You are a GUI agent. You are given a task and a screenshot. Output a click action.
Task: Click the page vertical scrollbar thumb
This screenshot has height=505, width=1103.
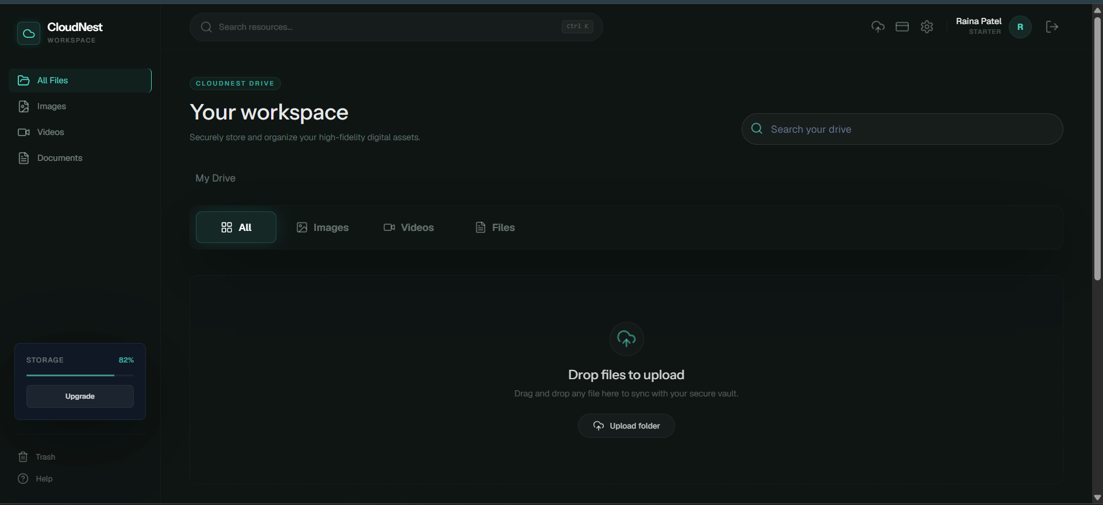click(x=1097, y=148)
